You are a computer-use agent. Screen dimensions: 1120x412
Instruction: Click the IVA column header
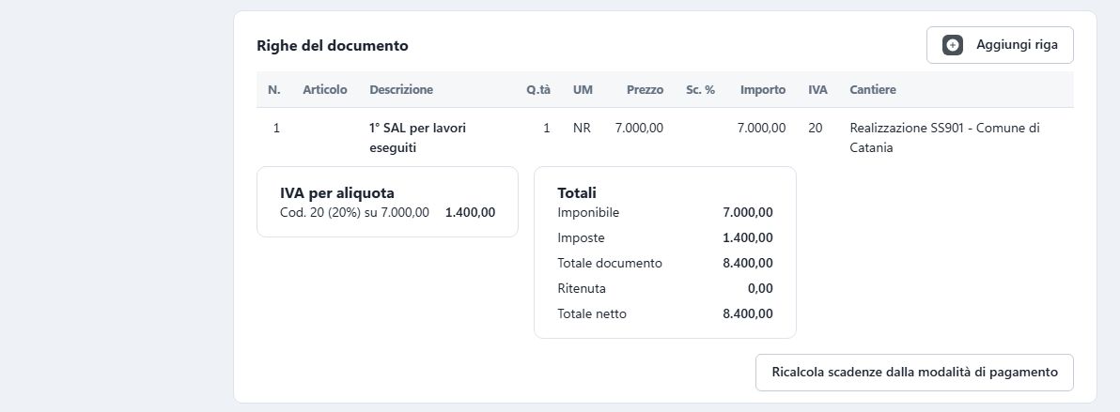click(817, 90)
